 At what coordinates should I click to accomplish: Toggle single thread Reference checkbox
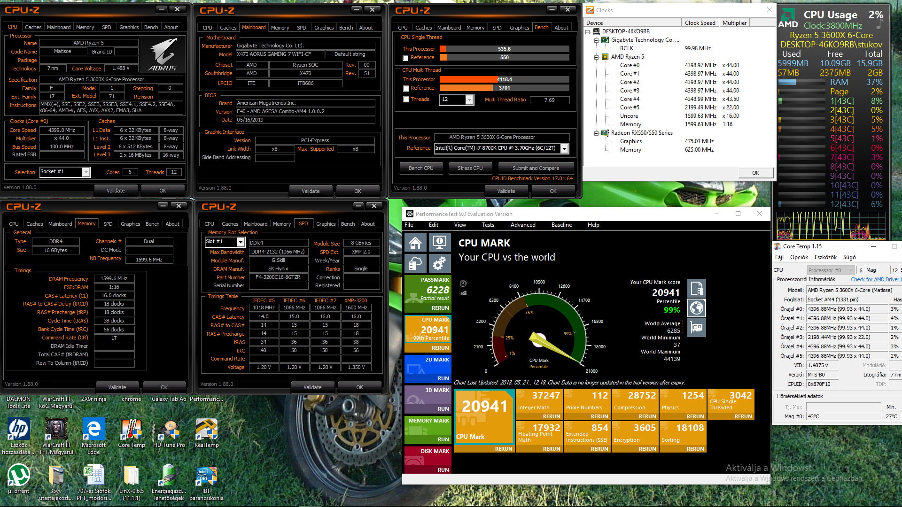[405, 58]
